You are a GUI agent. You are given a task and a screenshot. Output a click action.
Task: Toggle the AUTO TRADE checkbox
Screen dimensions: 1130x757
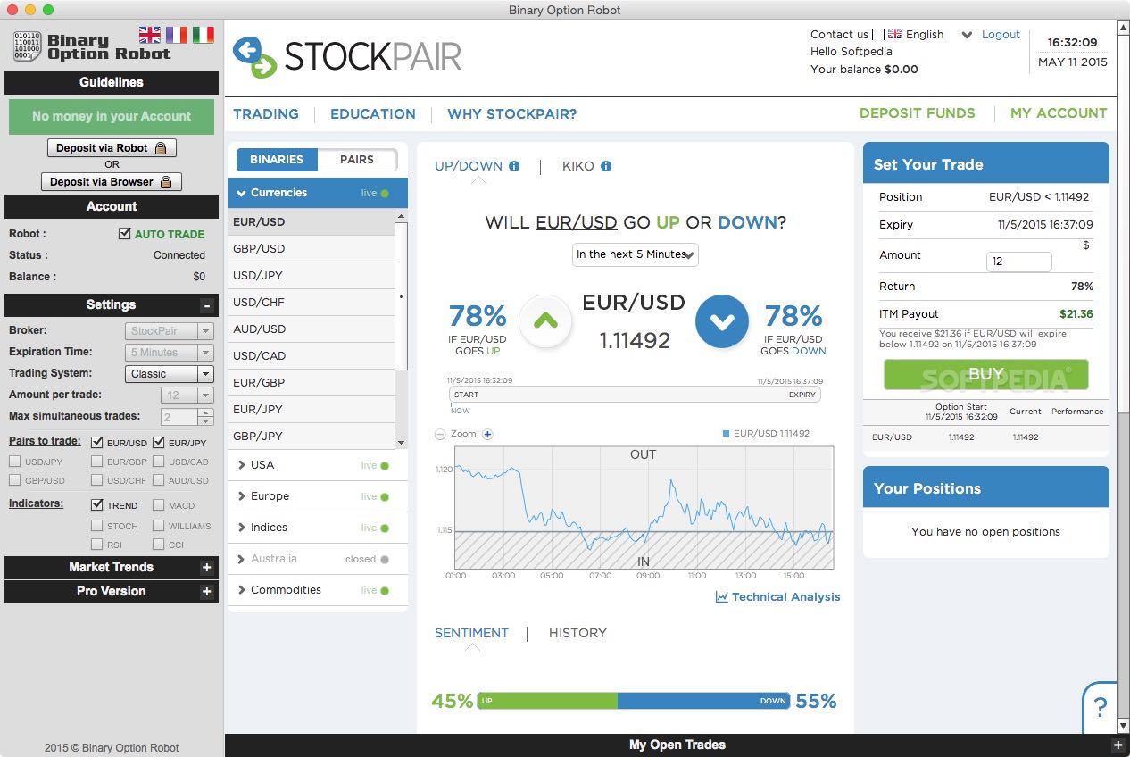point(125,234)
